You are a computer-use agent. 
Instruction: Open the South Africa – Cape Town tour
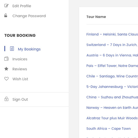(109, 128)
